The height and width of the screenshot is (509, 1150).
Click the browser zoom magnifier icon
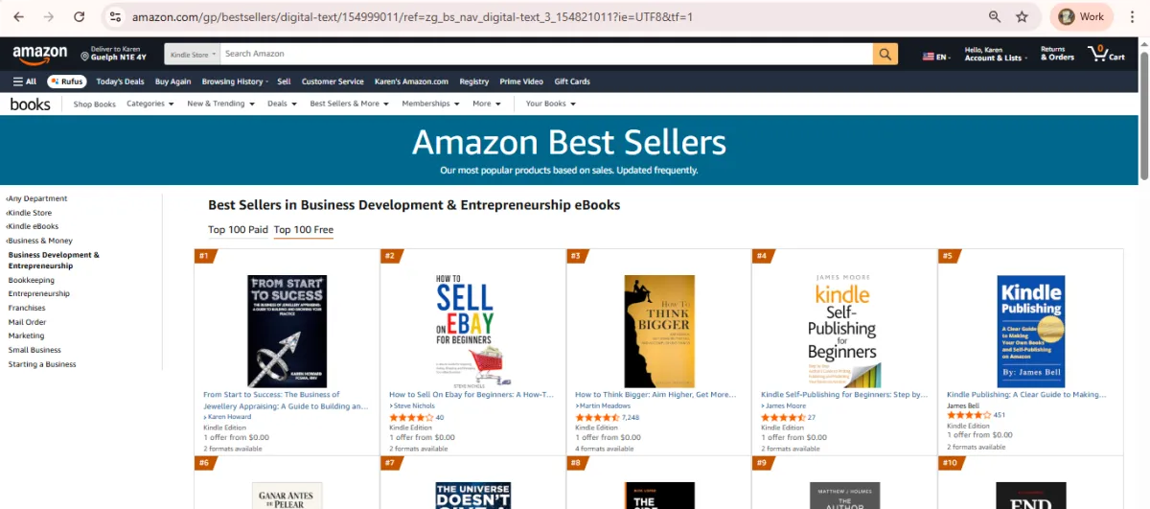tap(995, 16)
